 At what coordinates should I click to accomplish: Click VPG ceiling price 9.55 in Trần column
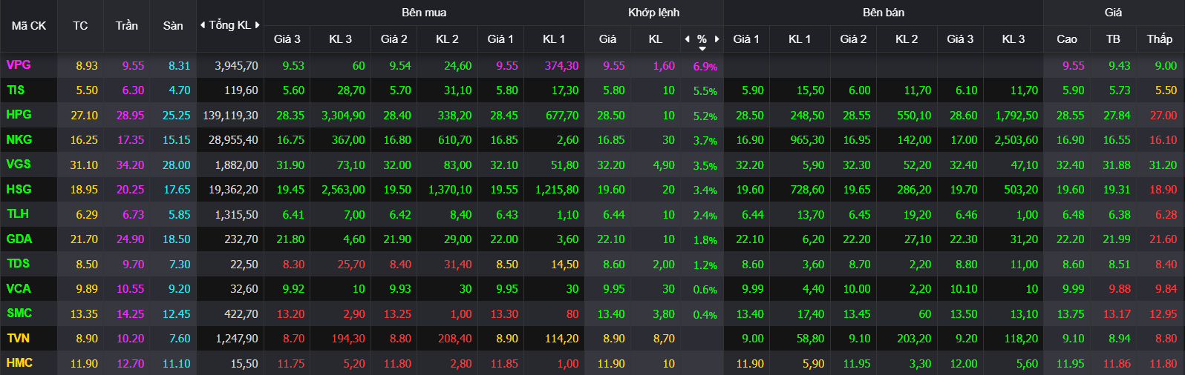133,66
